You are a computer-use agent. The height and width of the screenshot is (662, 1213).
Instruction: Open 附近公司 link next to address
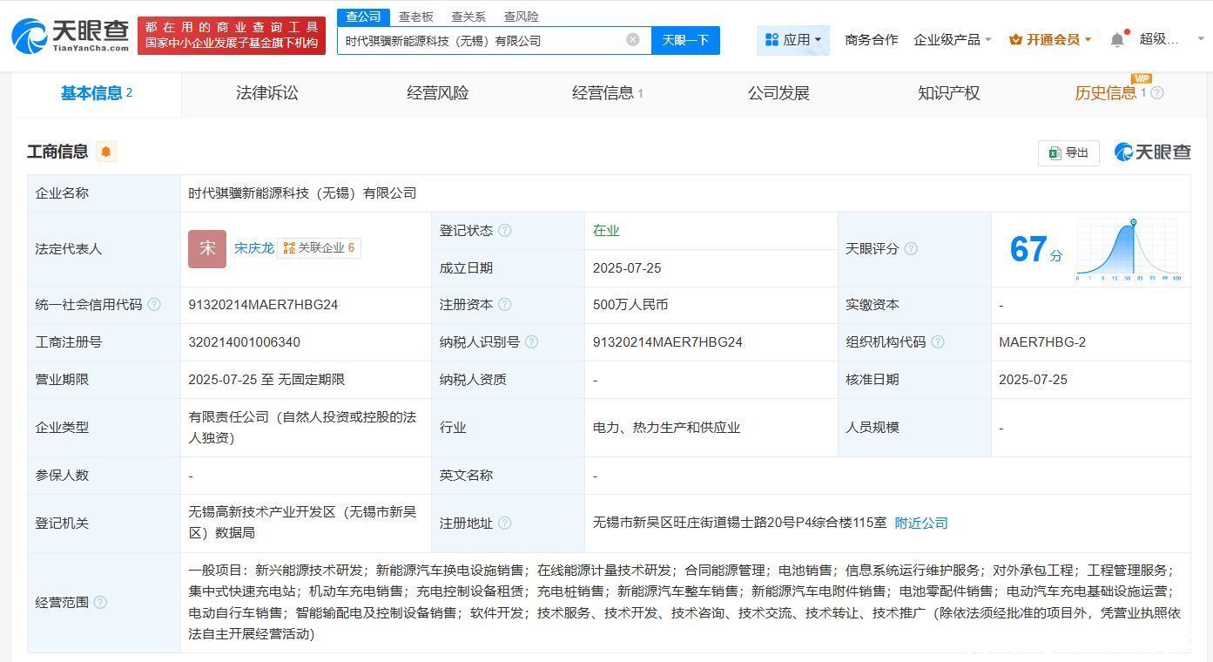[x=921, y=524]
